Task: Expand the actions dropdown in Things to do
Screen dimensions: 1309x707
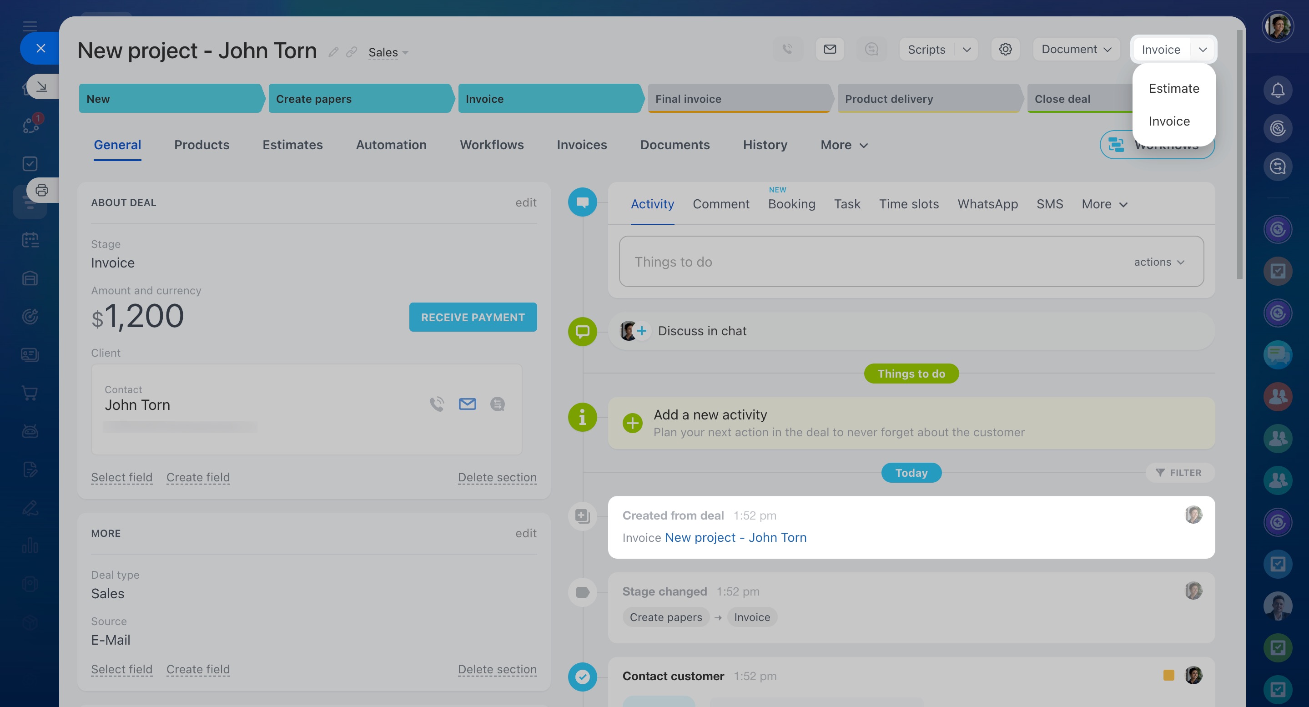Action: tap(1159, 262)
